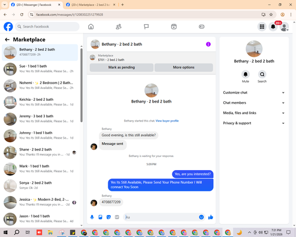Choose a GIF from the GIF icon
Viewport: 296px width, 237px height.
(117, 217)
